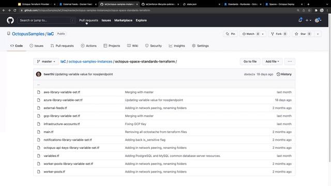The width and height of the screenshot is (331, 186).
Task: Open main.tf file
Action: pyautogui.click(x=49, y=132)
